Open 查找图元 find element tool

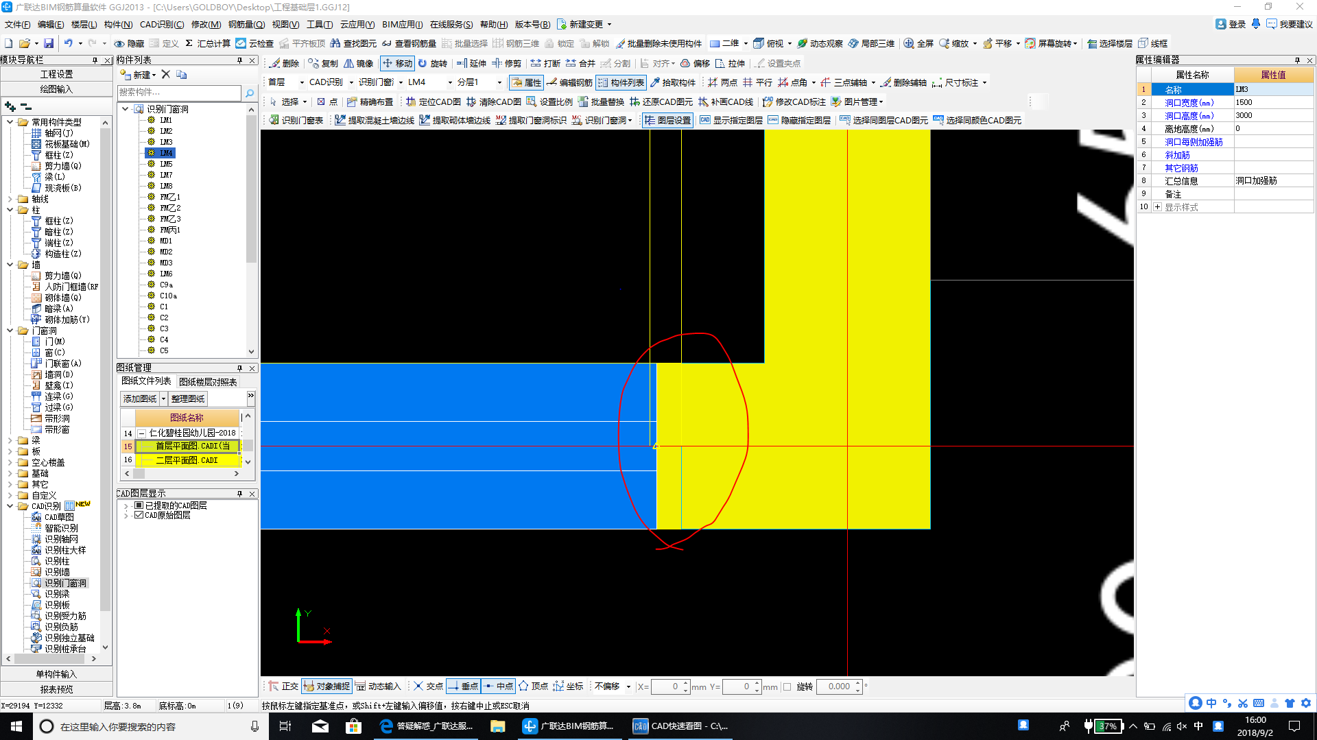pos(353,43)
